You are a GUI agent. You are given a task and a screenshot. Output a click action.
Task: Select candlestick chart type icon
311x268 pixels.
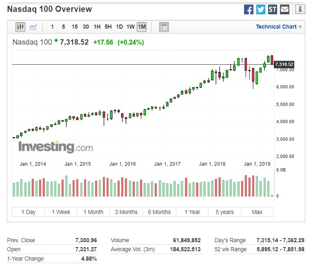(20, 27)
